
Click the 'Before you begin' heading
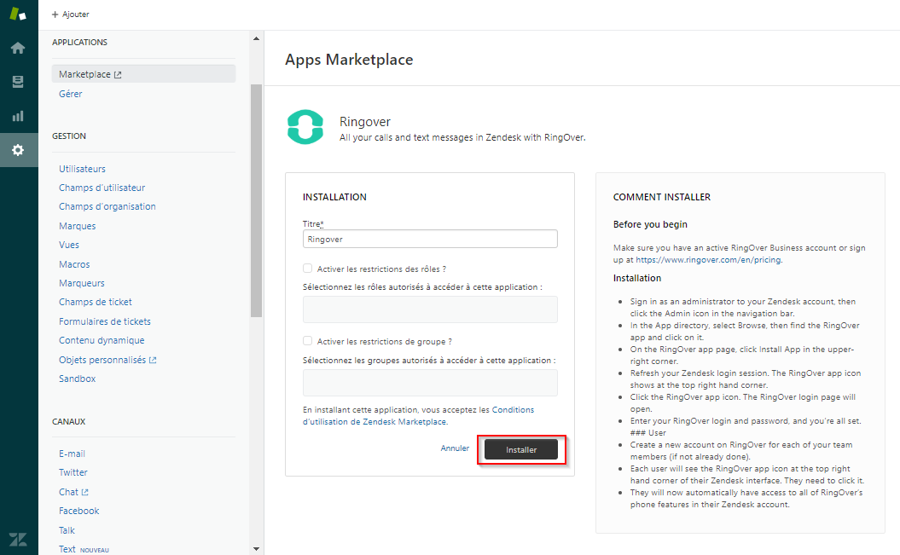click(x=650, y=225)
